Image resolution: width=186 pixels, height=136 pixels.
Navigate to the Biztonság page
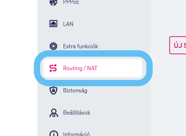75,90
